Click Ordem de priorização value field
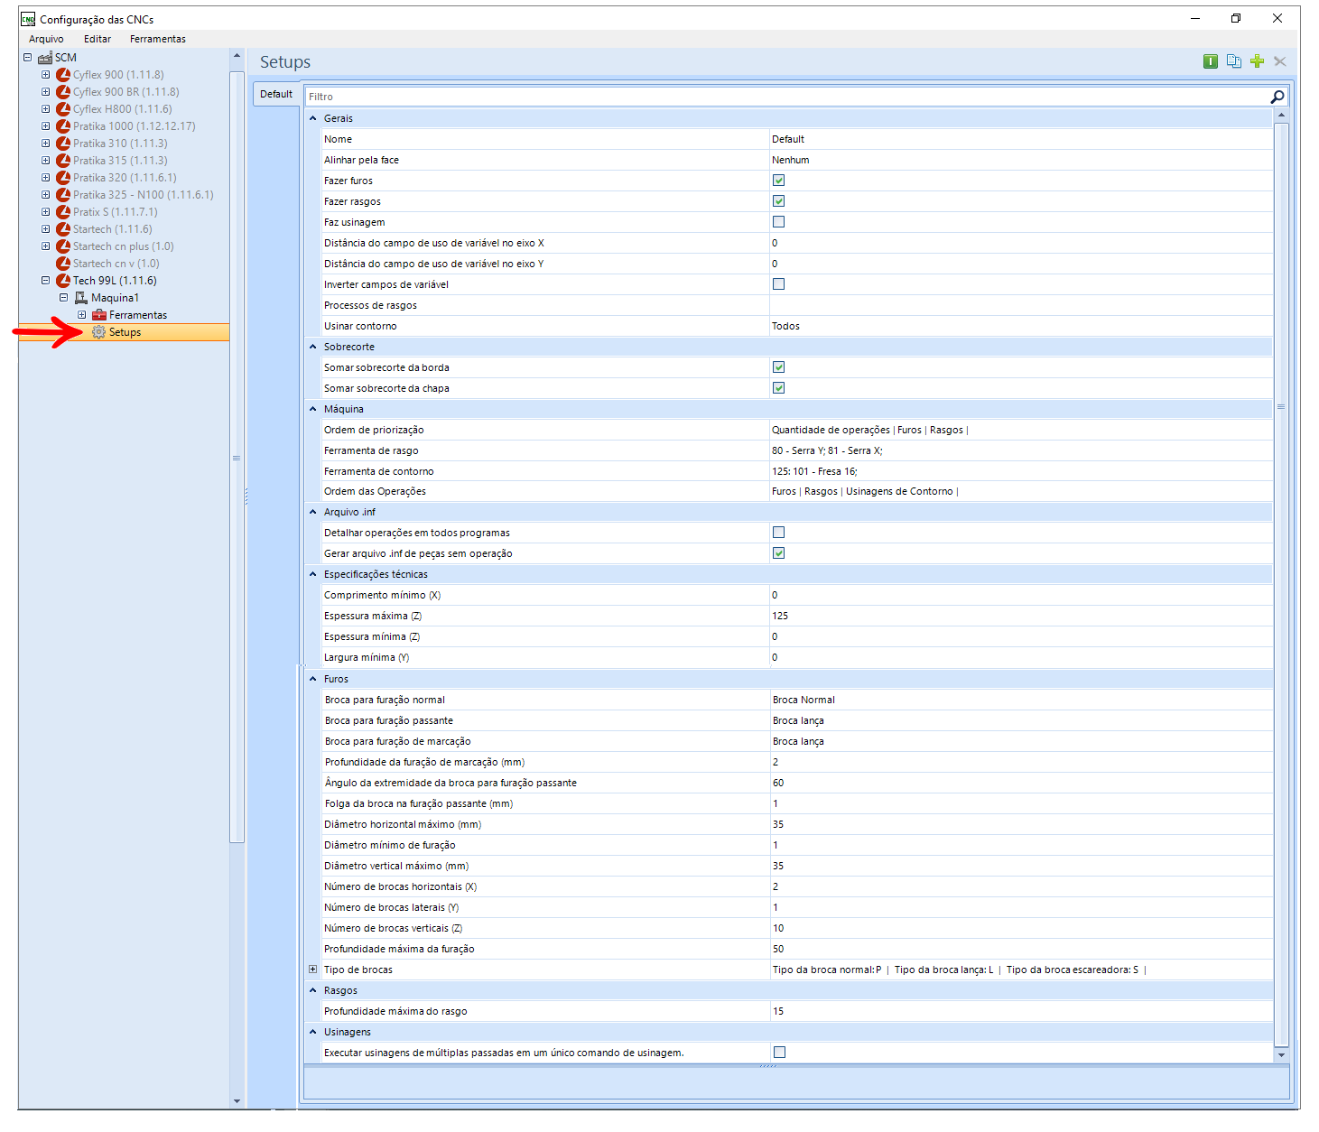Image resolution: width=1319 pixels, height=1132 pixels. click(x=1021, y=430)
